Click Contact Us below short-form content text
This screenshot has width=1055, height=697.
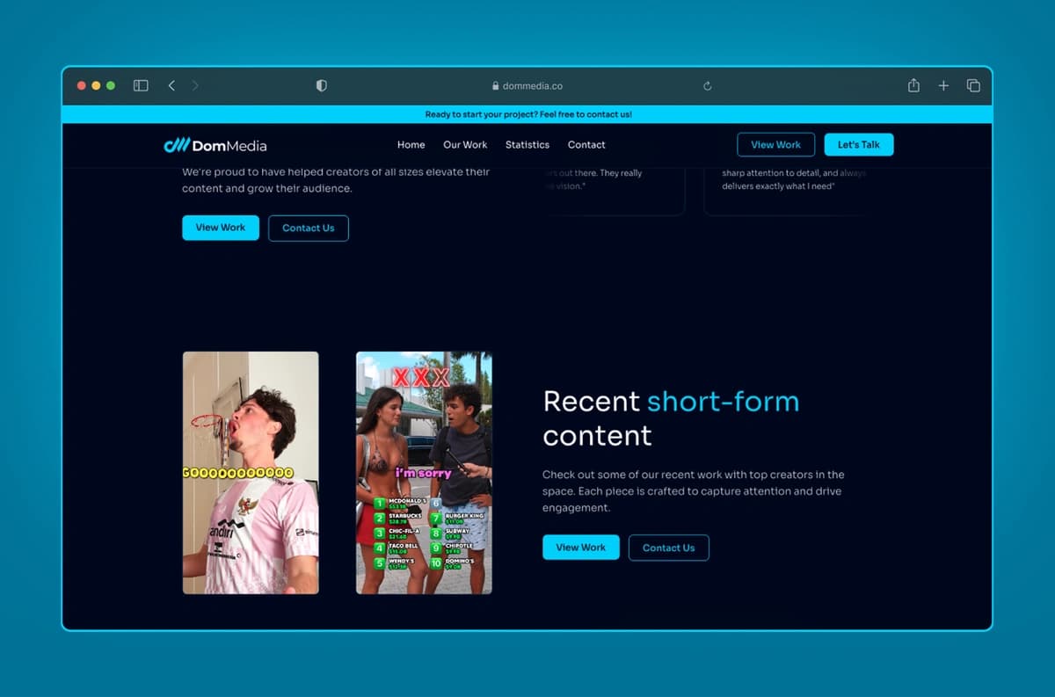(x=668, y=548)
